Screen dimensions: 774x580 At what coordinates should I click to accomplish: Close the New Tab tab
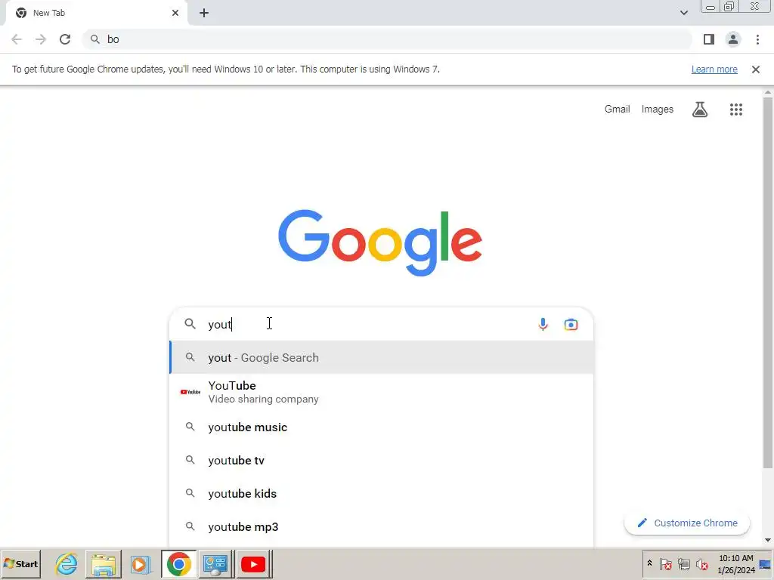coord(175,13)
